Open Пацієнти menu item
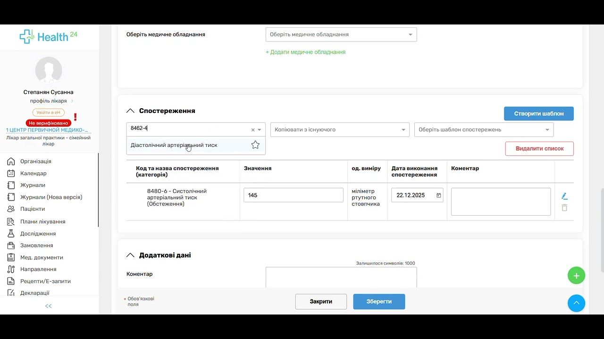 [33, 209]
